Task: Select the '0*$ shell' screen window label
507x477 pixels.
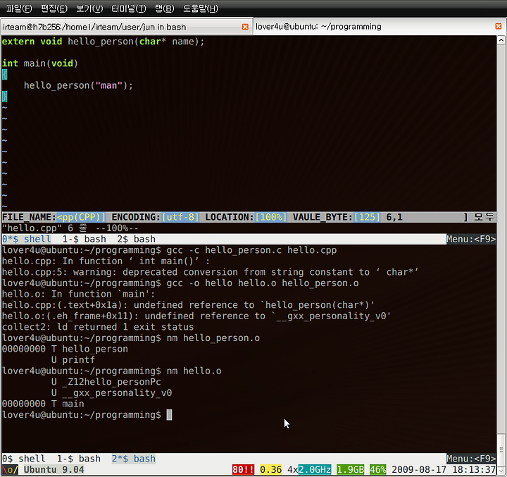Action: click(27, 239)
